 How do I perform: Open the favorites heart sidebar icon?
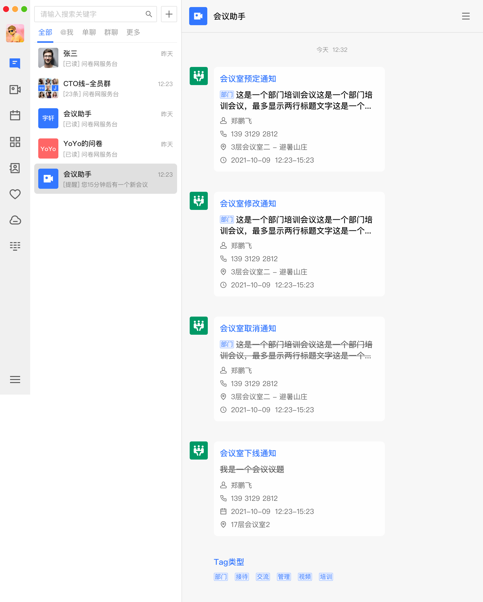click(15, 194)
